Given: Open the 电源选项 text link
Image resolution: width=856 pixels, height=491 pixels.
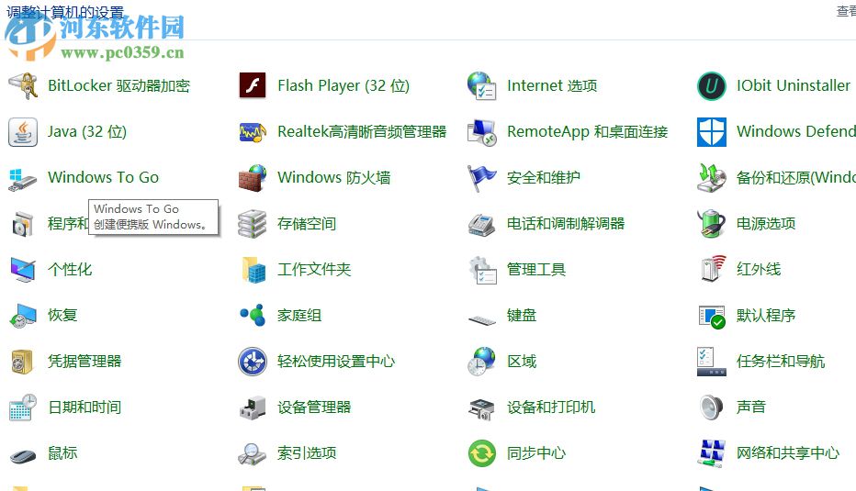Looking at the screenshot, I should point(765,224).
